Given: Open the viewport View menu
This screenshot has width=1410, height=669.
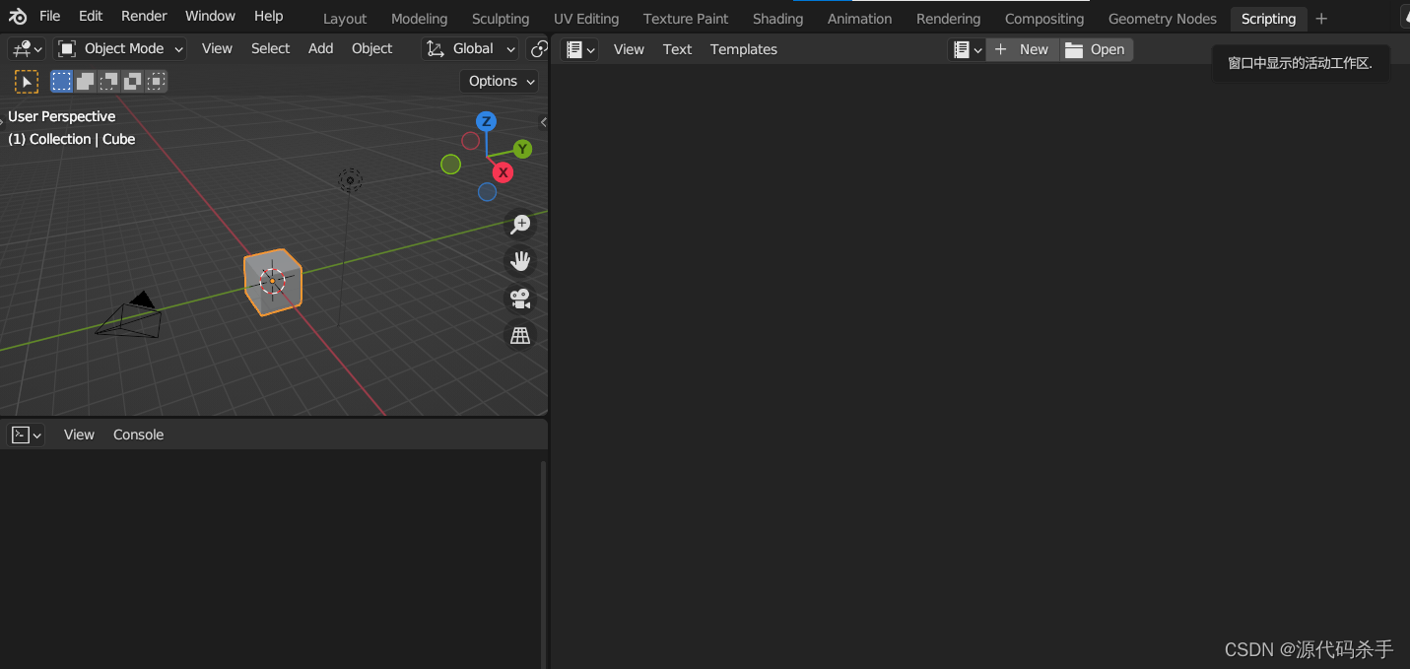Looking at the screenshot, I should 217,48.
